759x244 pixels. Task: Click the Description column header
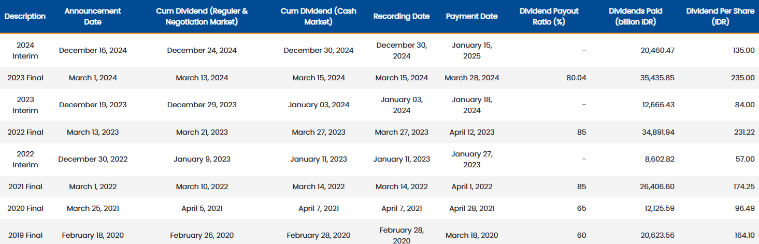pos(25,16)
